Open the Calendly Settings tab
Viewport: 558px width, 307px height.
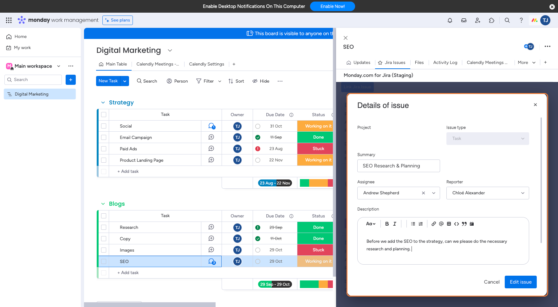click(206, 64)
